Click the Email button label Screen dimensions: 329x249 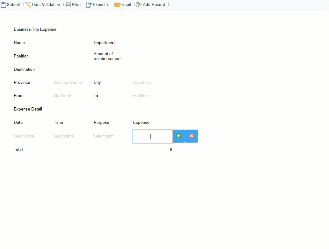126,5
